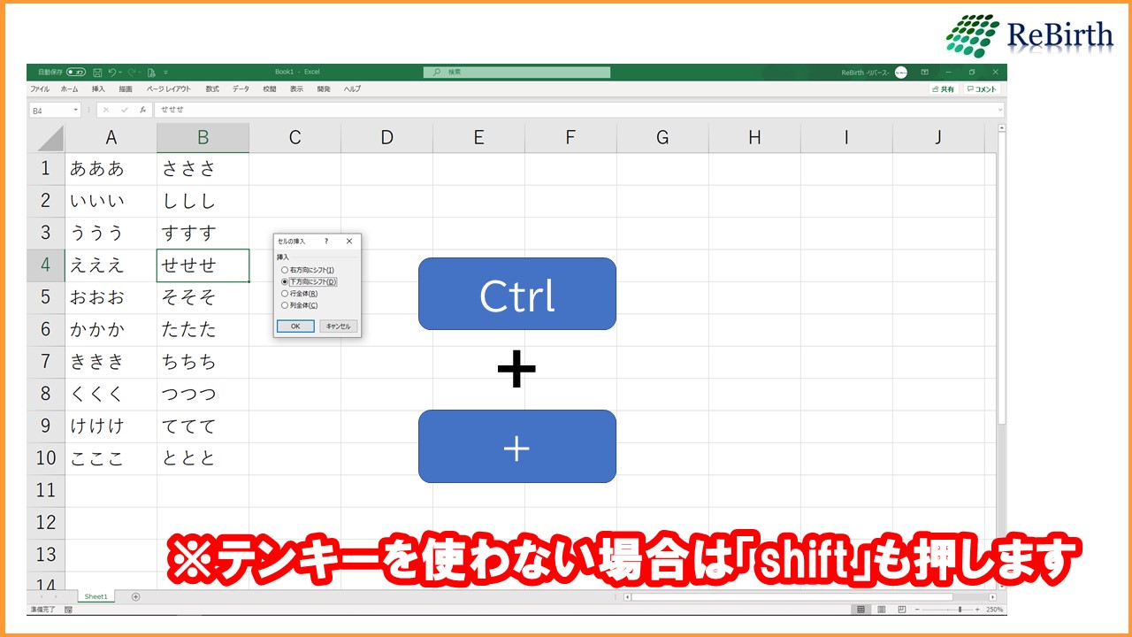This screenshot has width=1132, height=637.
Task: Click the 共有 share button
Action: point(943,89)
